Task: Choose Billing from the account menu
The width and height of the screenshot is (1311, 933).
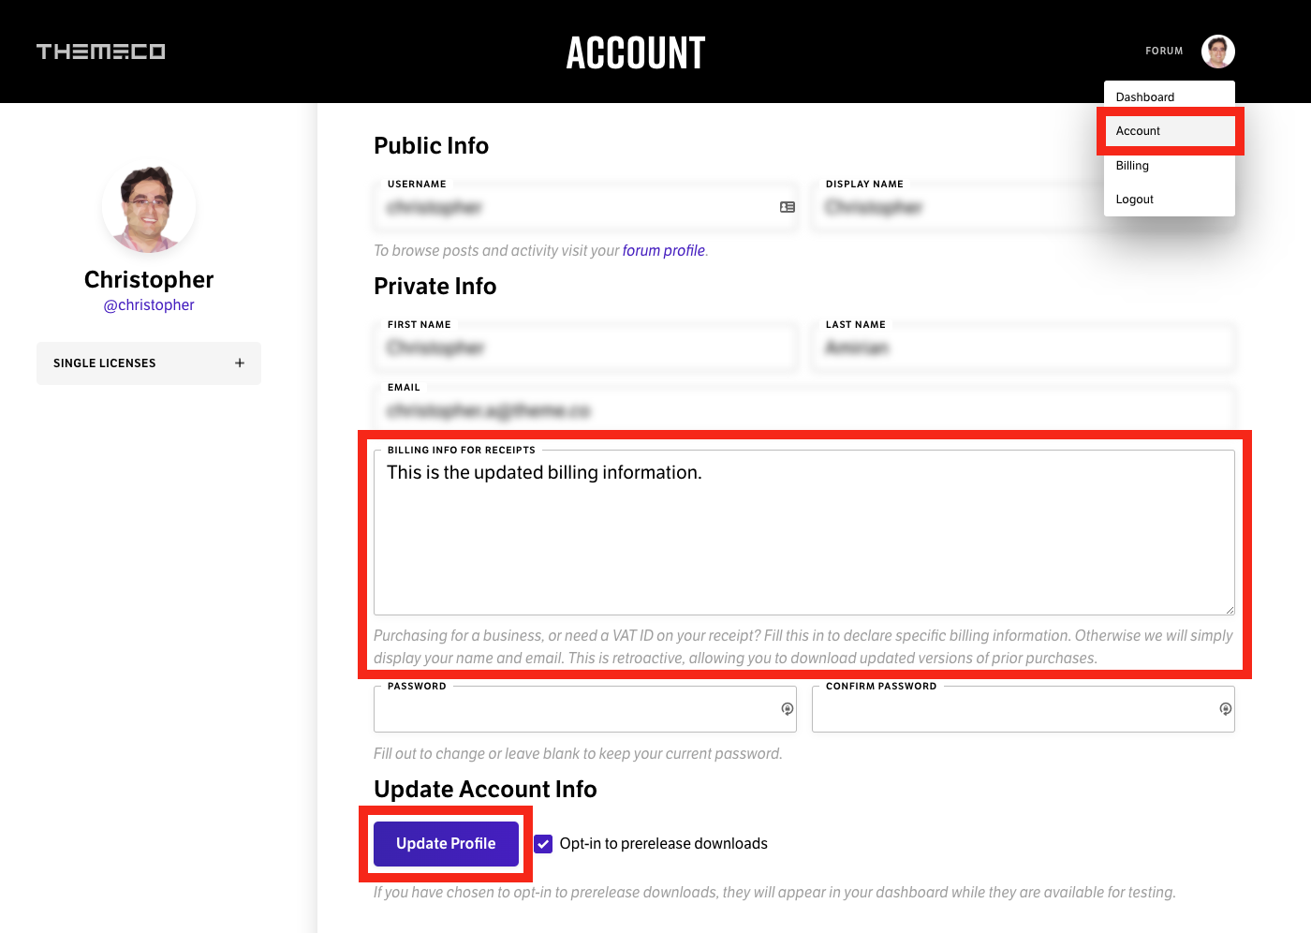Action: (1132, 165)
